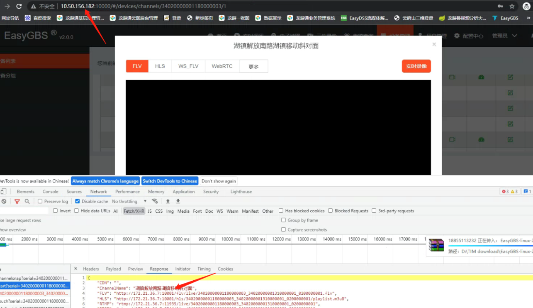Screen dimensions: 533x308
Task: Switch to the WebRTC stream tab
Action: [x=222, y=66]
